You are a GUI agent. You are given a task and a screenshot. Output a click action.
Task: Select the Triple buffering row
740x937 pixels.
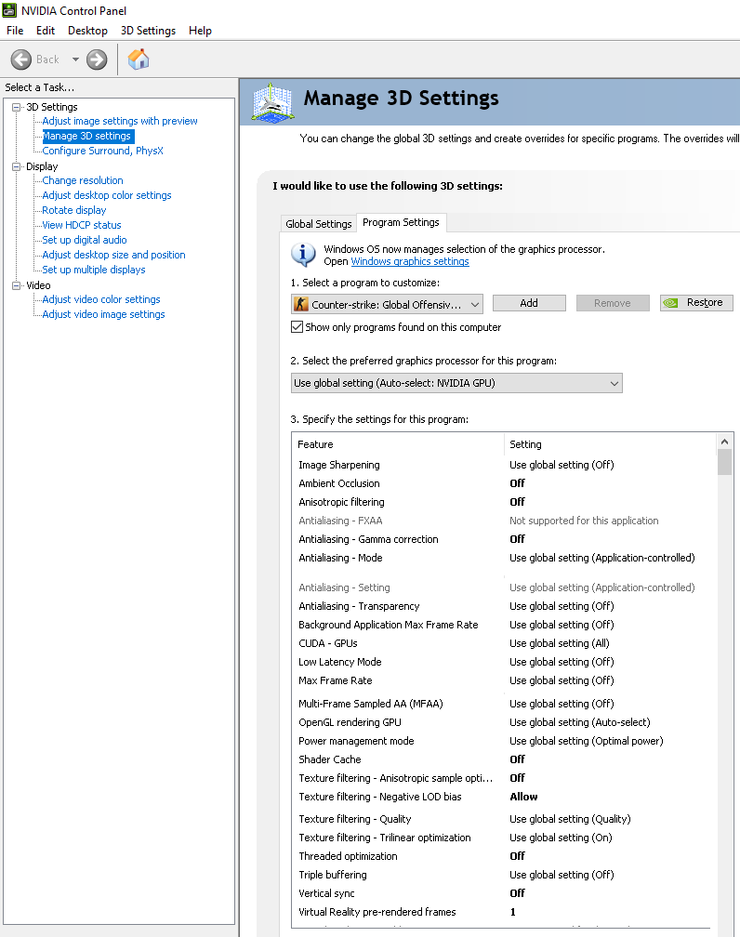point(505,874)
